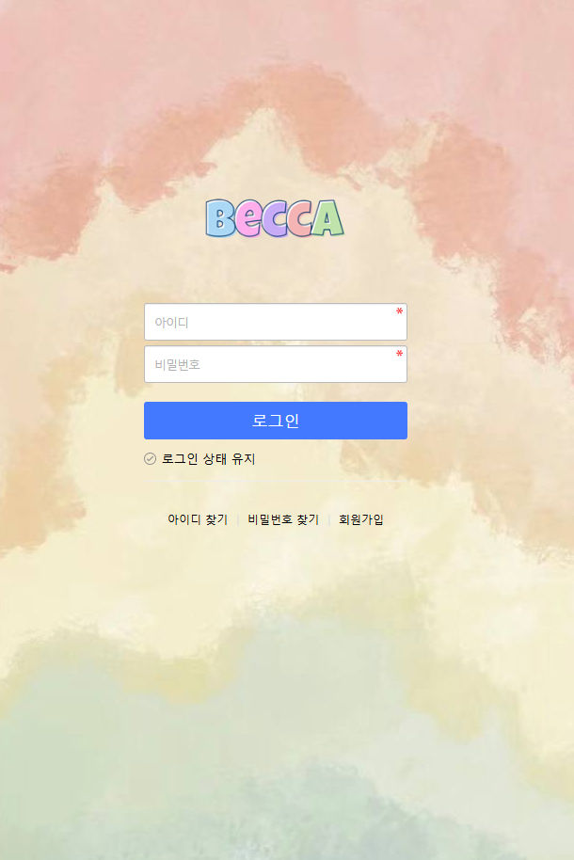The width and height of the screenshot is (574, 860).
Task: Click the 로그인 상태 유지 label text
Action: click(x=209, y=458)
